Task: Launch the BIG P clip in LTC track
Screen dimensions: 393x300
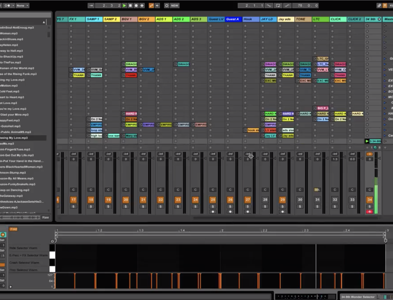Action: pyautogui.click(x=315, y=108)
